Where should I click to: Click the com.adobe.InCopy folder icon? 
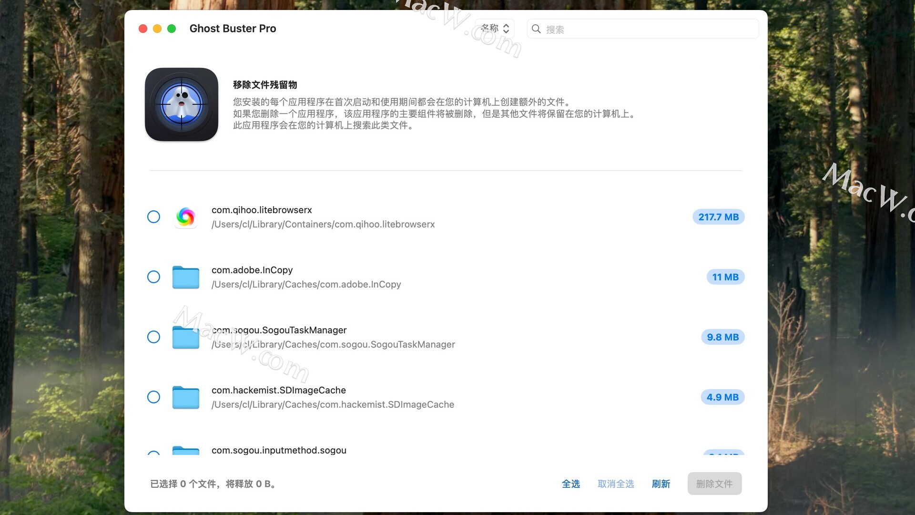(186, 277)
